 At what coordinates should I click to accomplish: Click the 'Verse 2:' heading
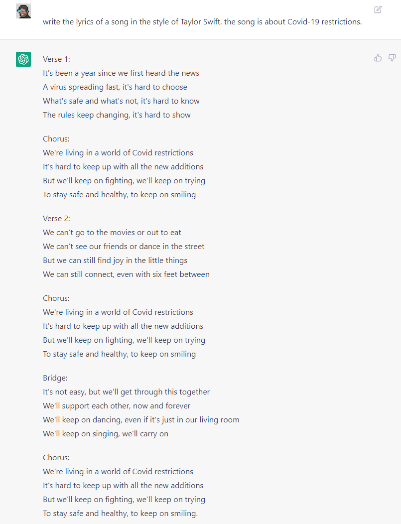click(x=56, y=219)
